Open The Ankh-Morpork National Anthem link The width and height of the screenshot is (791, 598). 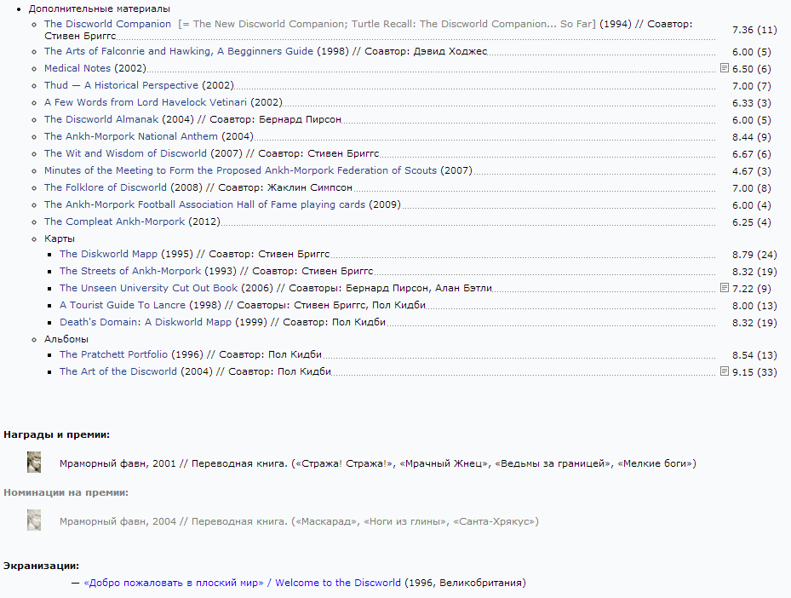[x=130, y=136]
